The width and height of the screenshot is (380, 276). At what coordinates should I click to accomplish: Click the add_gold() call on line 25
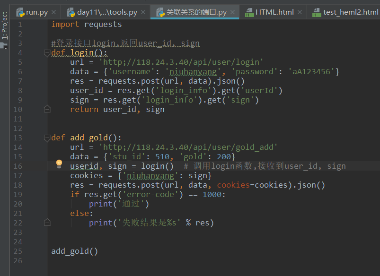coord(74,251)
